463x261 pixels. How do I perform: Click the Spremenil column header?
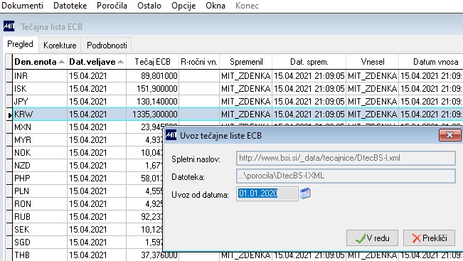click(x=246, y=62)
